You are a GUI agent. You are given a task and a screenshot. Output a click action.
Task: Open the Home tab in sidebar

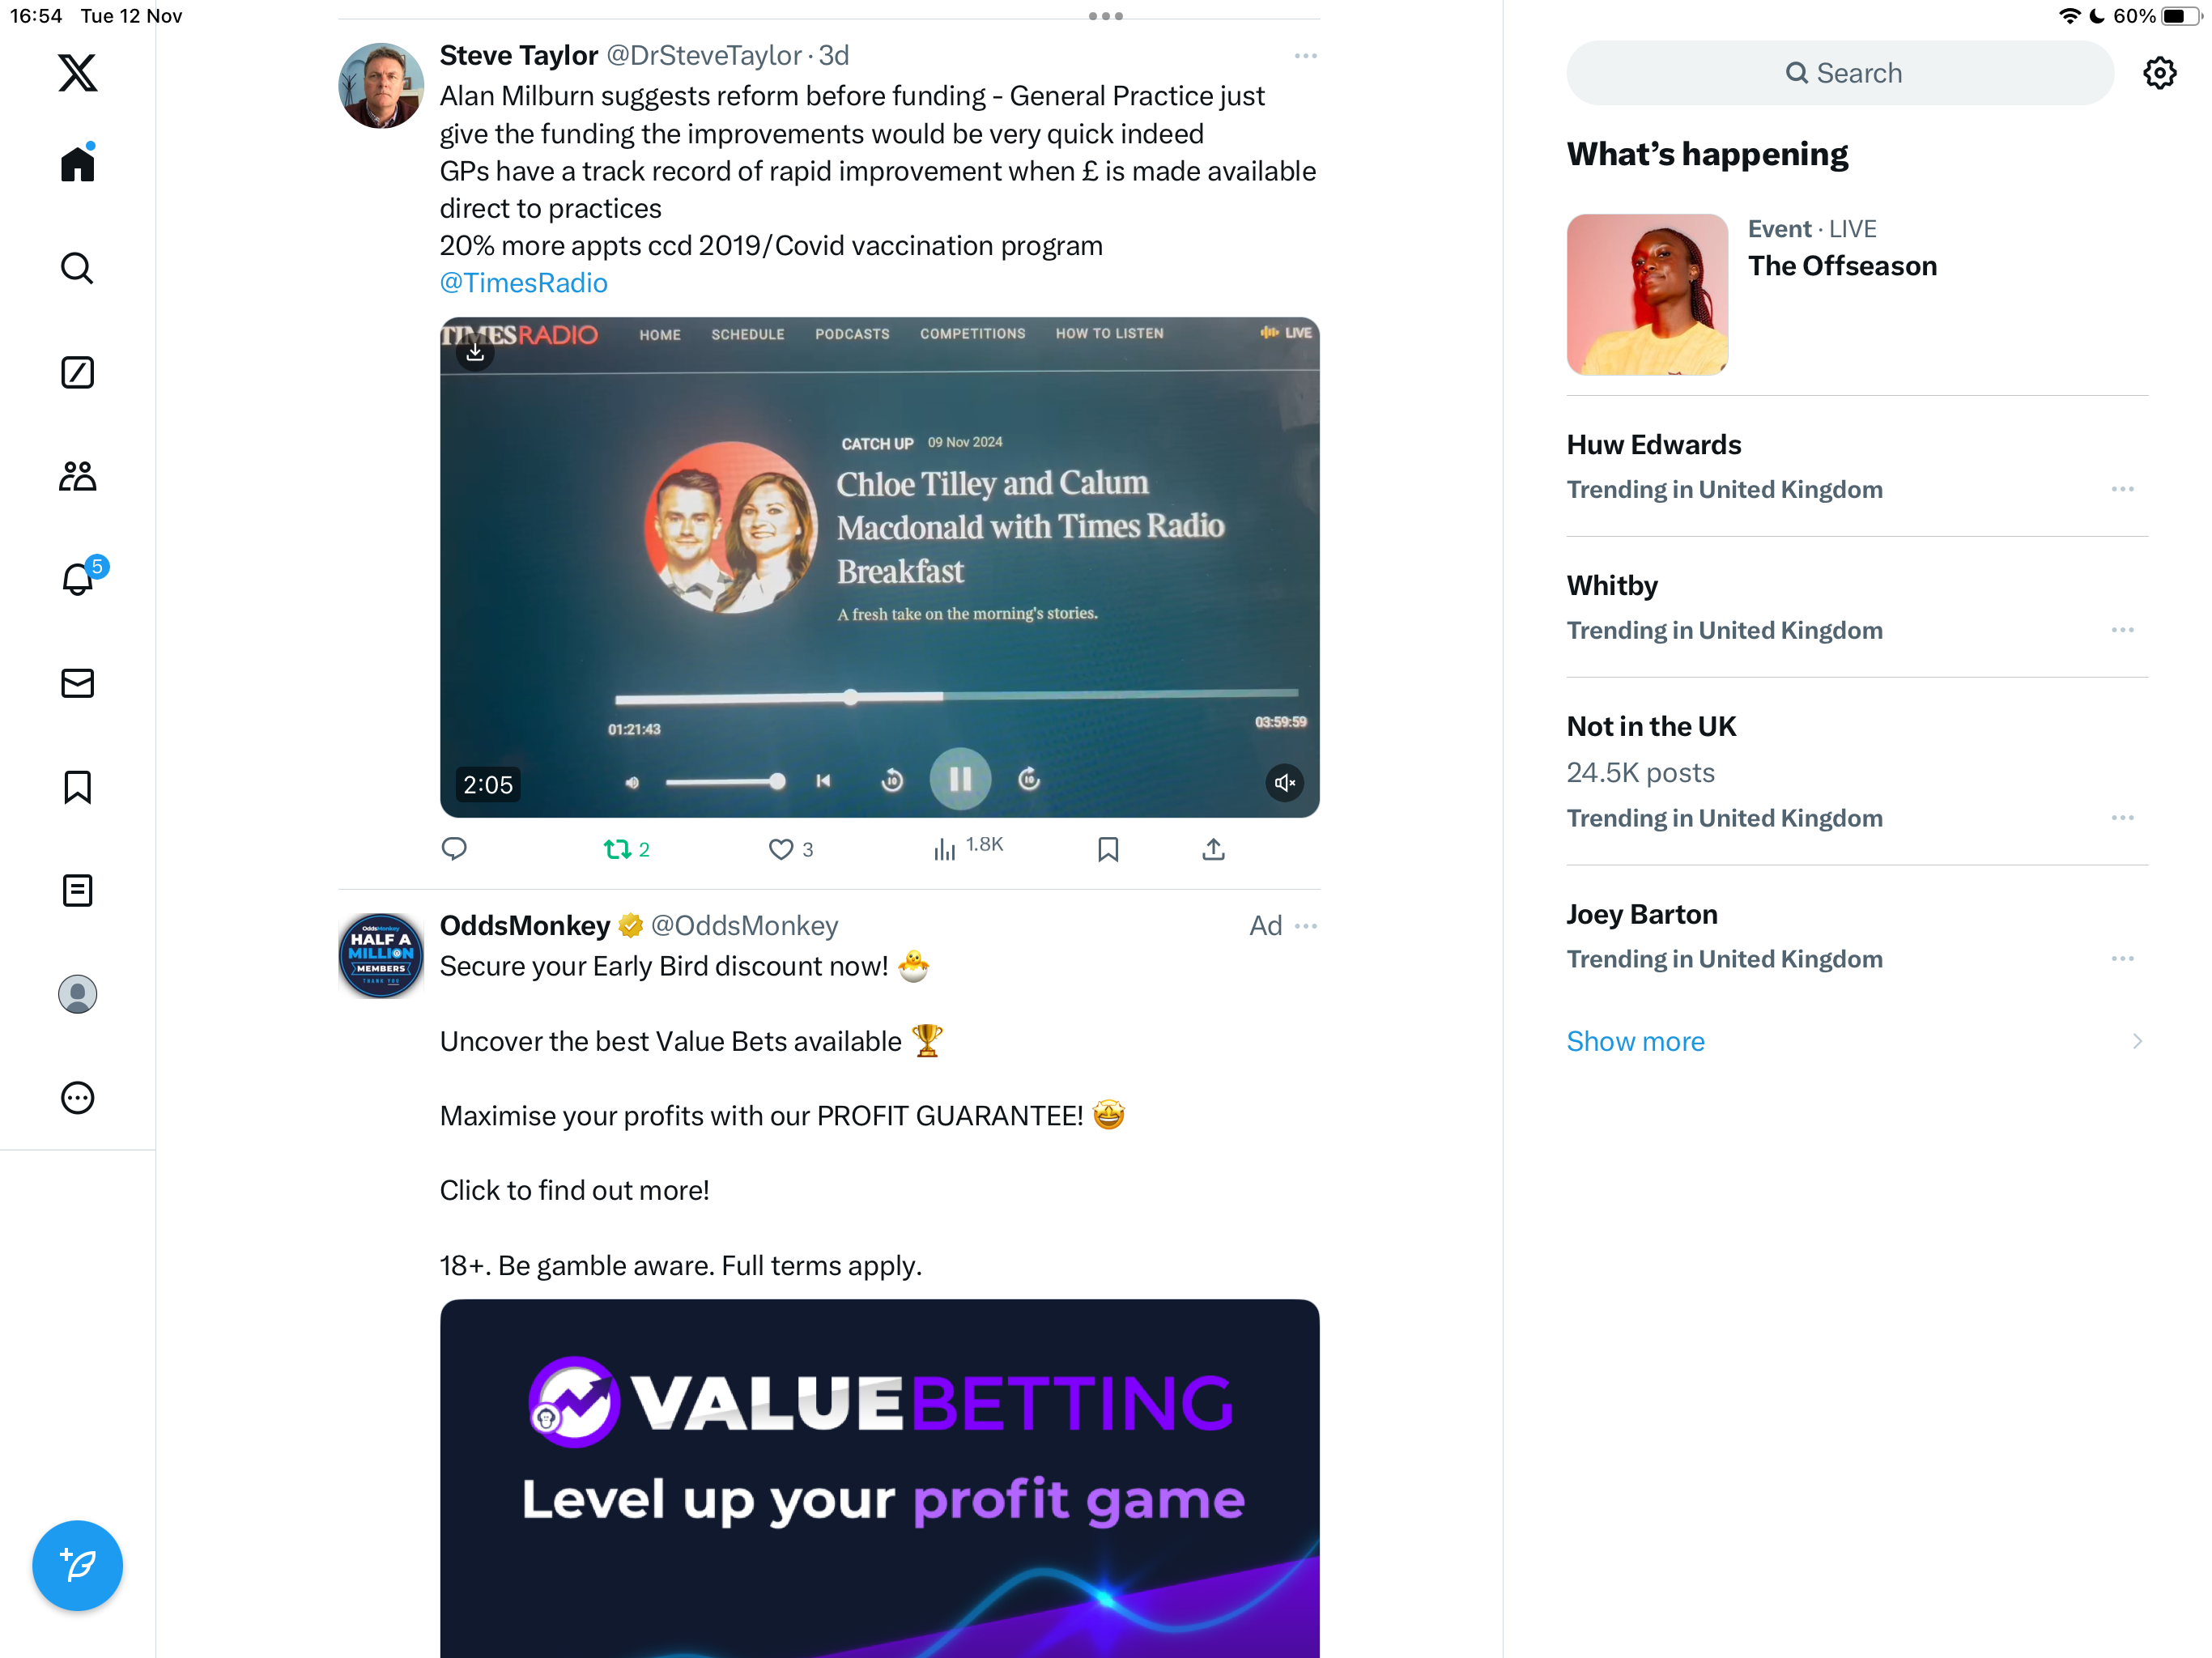[x=77, y=163]
